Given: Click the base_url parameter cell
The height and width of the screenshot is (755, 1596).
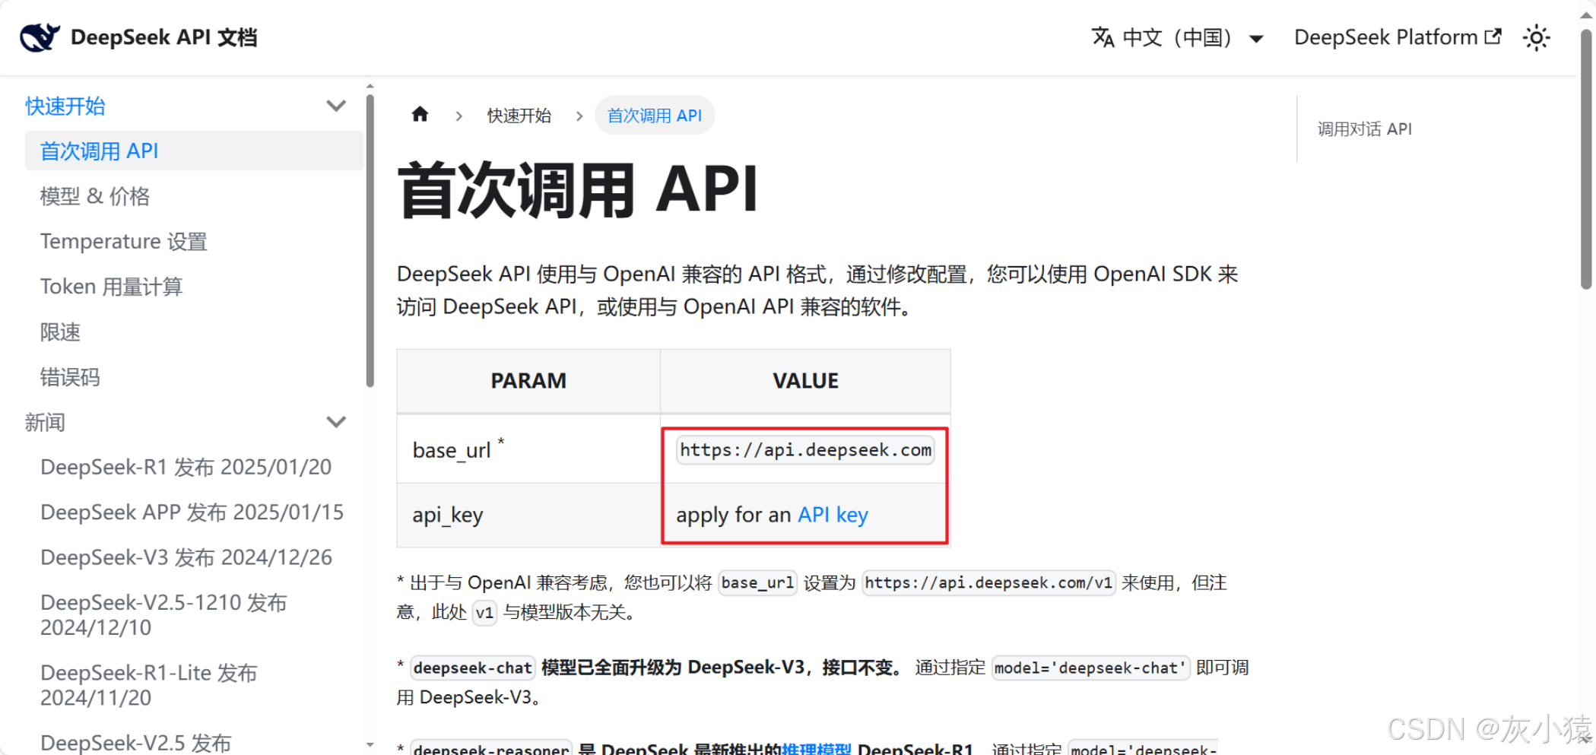Looking at the screenshot, I should (528, 449).
